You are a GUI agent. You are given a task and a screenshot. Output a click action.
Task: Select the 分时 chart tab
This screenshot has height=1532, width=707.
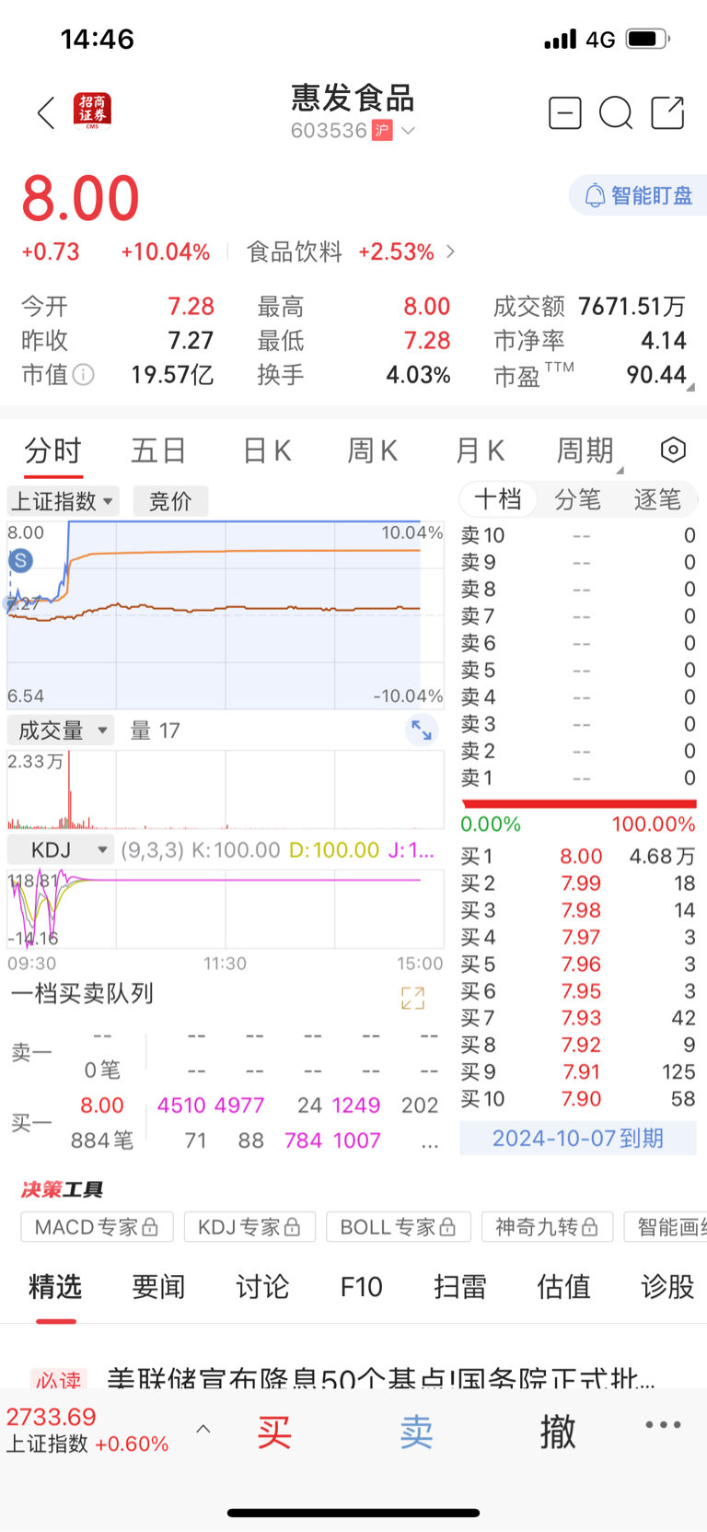coord(53,450)
